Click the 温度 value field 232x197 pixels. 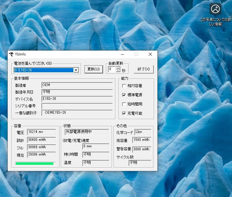[x=96, y=163]
